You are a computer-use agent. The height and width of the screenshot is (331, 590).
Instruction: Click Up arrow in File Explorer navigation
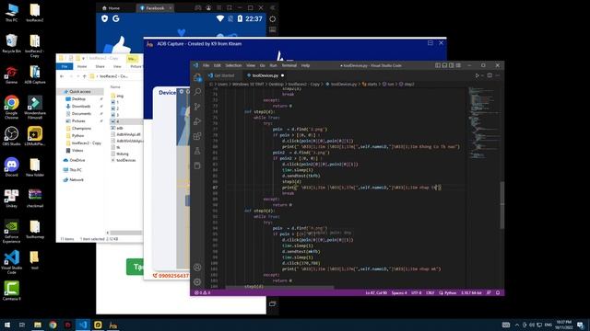84,76
